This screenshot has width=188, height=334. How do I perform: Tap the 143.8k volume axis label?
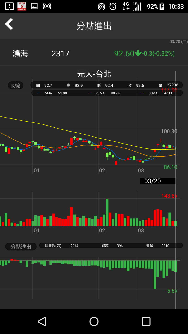pyautogui.click(x=169, y=196)
